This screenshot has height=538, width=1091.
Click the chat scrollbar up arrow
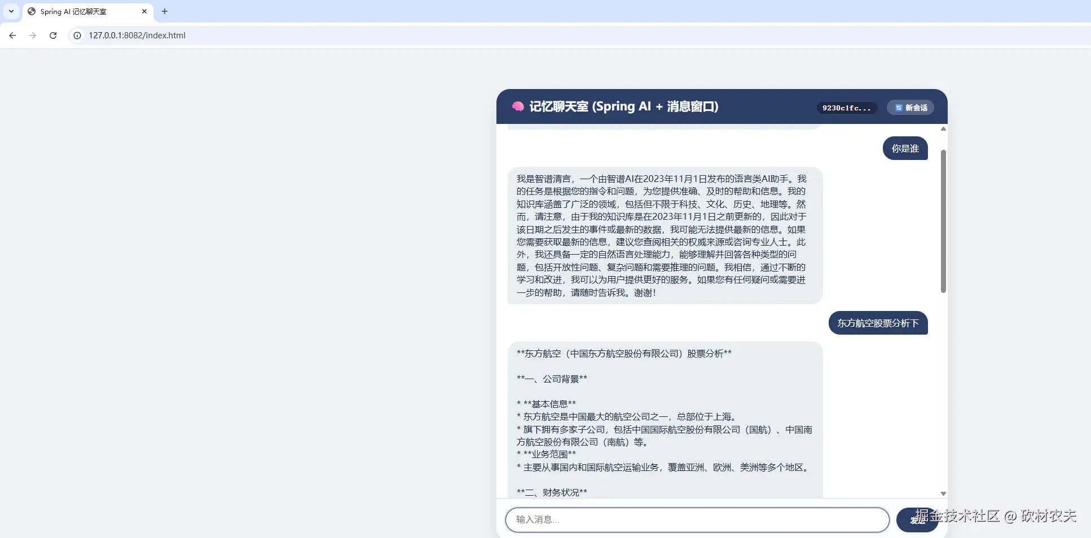click(x=943, y=128)
